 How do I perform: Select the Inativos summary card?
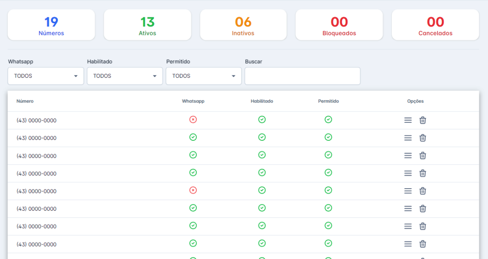pos(243,25)
